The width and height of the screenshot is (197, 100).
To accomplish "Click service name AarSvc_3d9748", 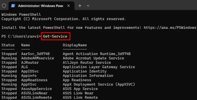I will (x=35, y=54).
